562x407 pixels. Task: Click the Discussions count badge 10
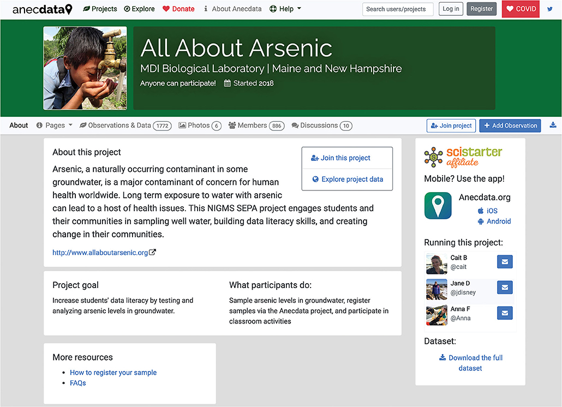[x=346, y=125]
